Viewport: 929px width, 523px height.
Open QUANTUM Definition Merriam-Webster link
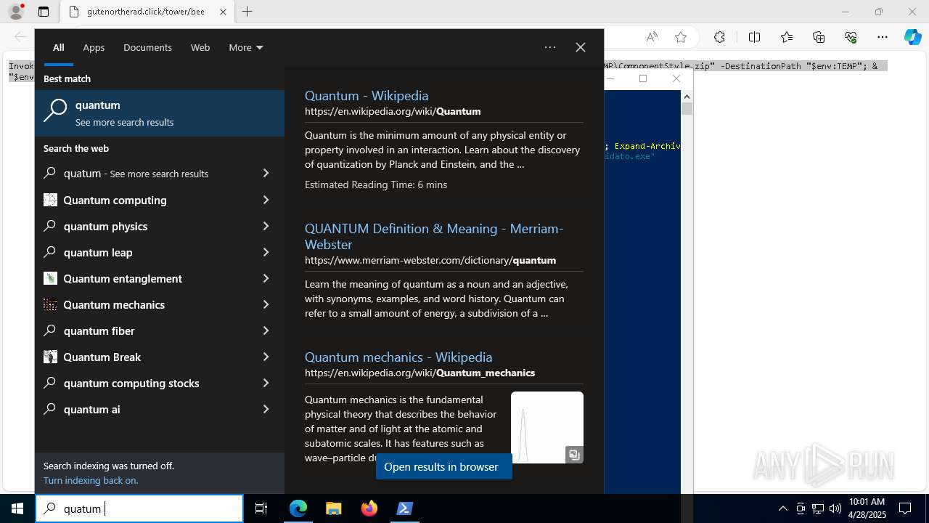point(434,236)
